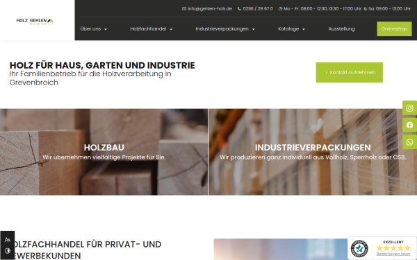Open the Industrieverpackungen menu item

[x=222, y=28]
